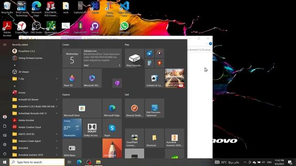Expand Autodesk Inventor 2019 folder
Viewport: 296px width, 166px height.
pos(35,155)
